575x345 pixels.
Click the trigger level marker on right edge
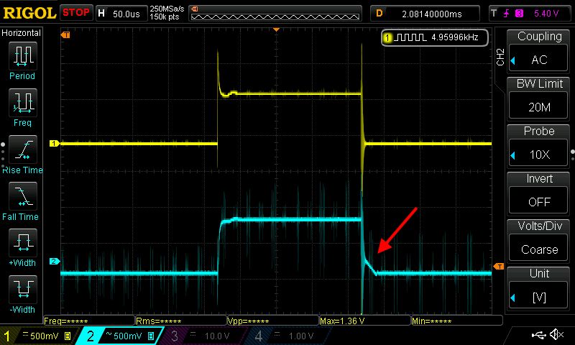(498, 266)
